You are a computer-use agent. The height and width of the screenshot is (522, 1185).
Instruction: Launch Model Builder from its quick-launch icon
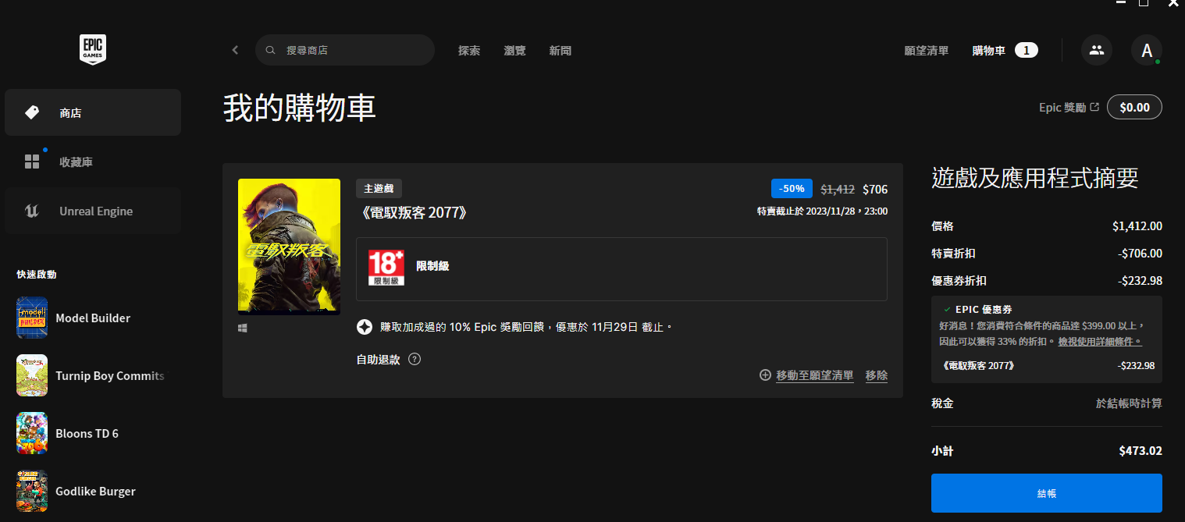pos(32,318)
